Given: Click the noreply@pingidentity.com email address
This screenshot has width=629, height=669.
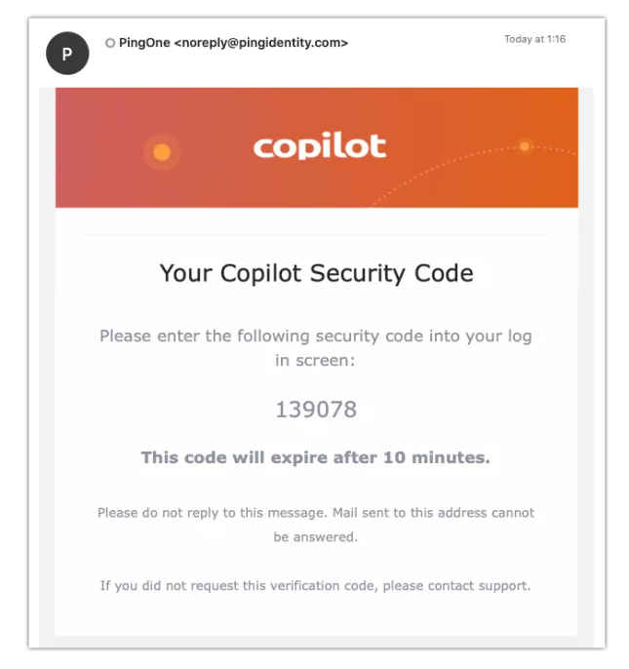Looking at the screenshot, I should point(259,43).
